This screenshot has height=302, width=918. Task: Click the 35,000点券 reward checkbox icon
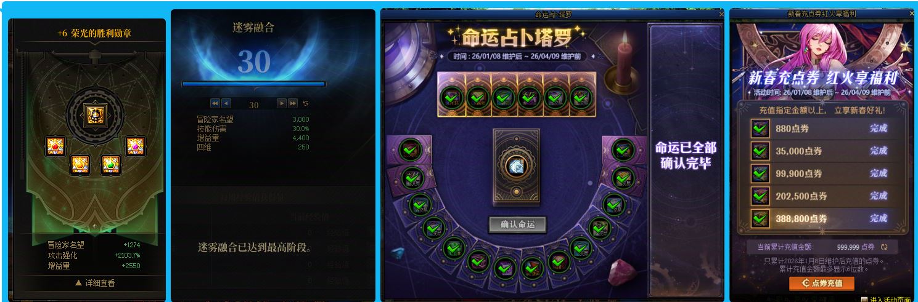click(x=760, y=151)
